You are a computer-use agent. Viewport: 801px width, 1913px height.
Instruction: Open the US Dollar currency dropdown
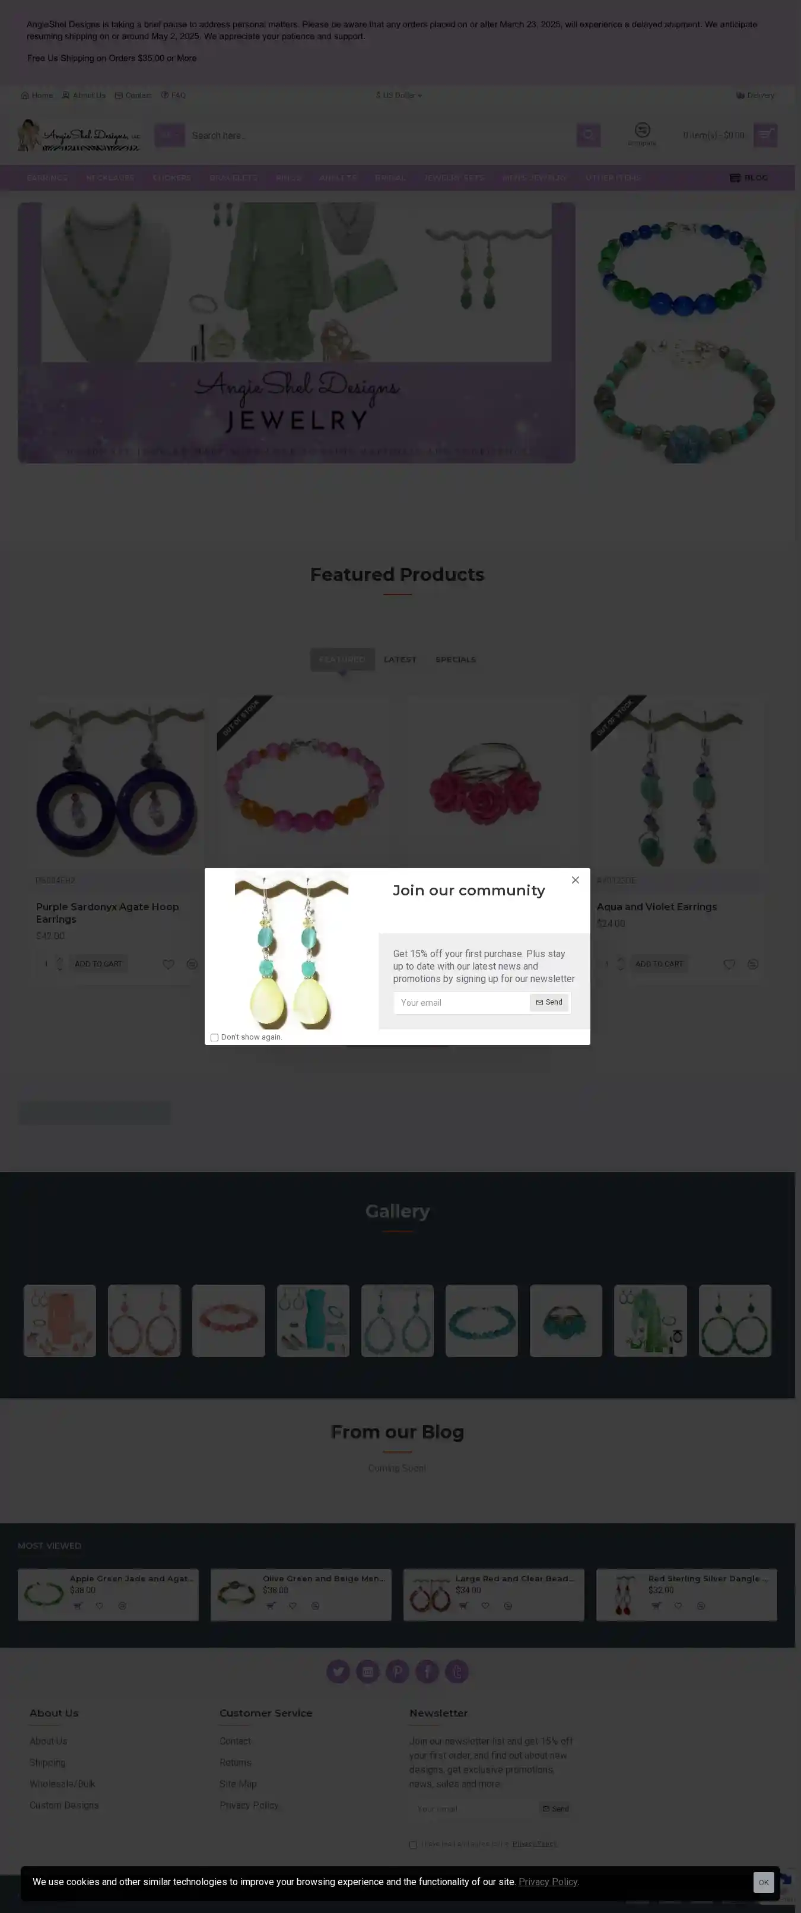[399, 95]
